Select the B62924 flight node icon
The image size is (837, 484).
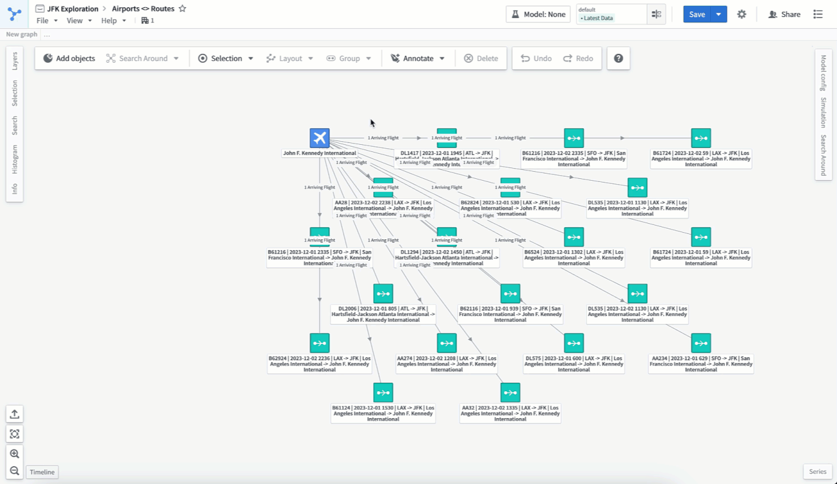(x=320, y=343)
